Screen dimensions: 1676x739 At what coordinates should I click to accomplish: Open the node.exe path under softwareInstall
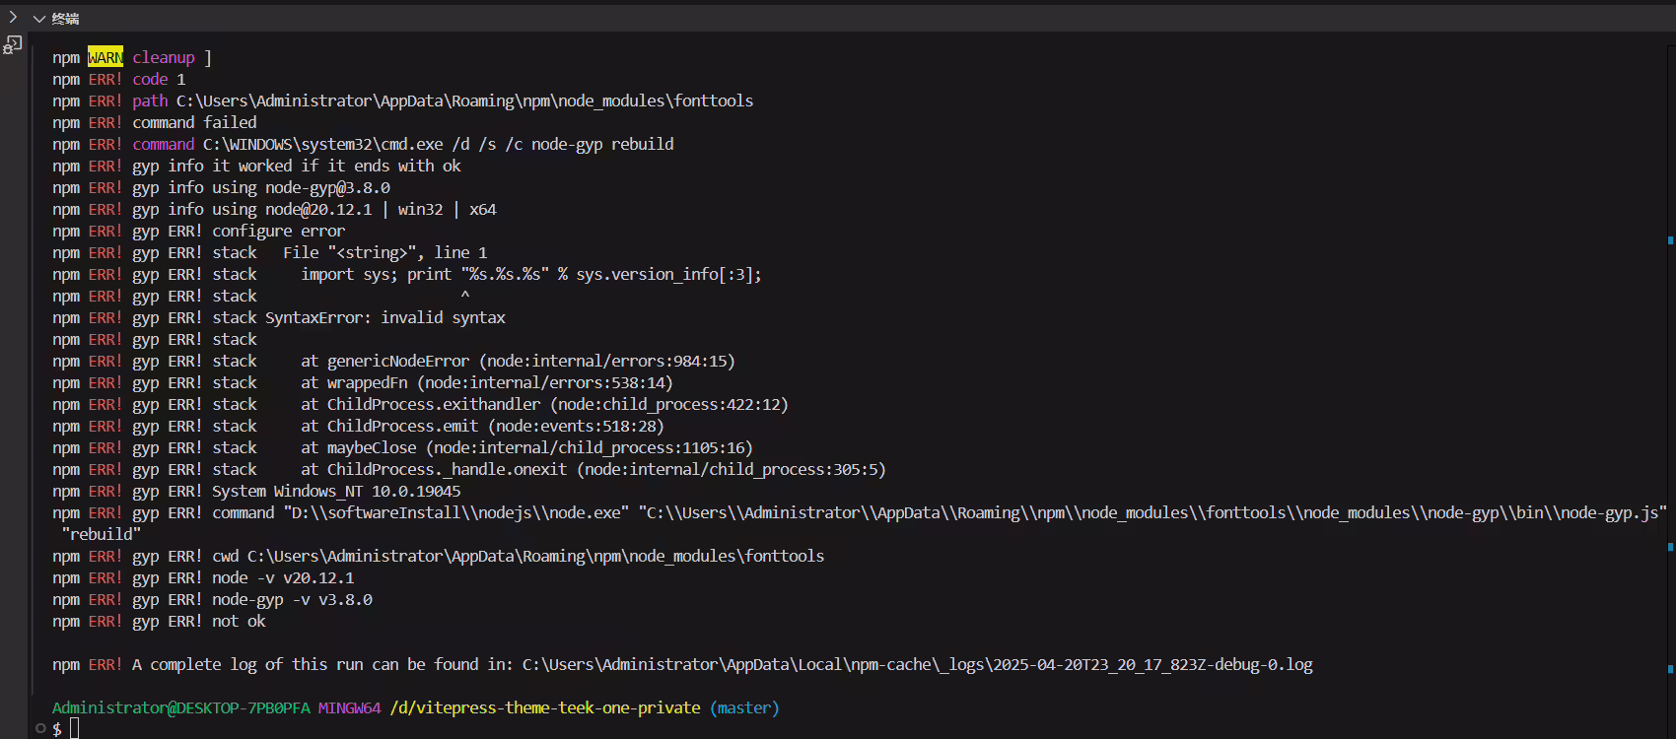[x=456, y=513]
